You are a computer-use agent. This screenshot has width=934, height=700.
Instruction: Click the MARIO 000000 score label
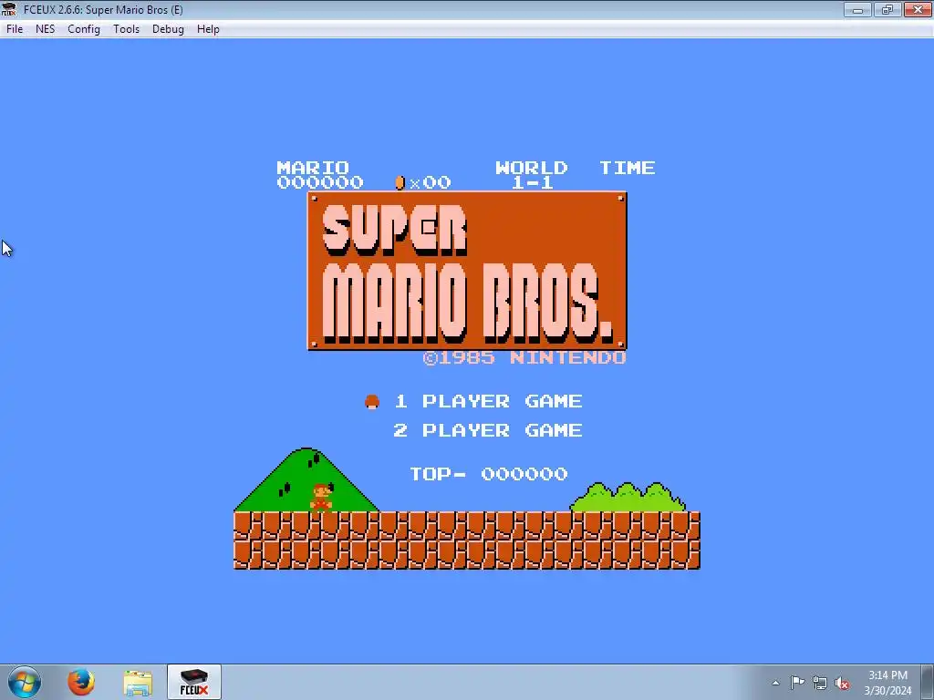pos(320,175)
